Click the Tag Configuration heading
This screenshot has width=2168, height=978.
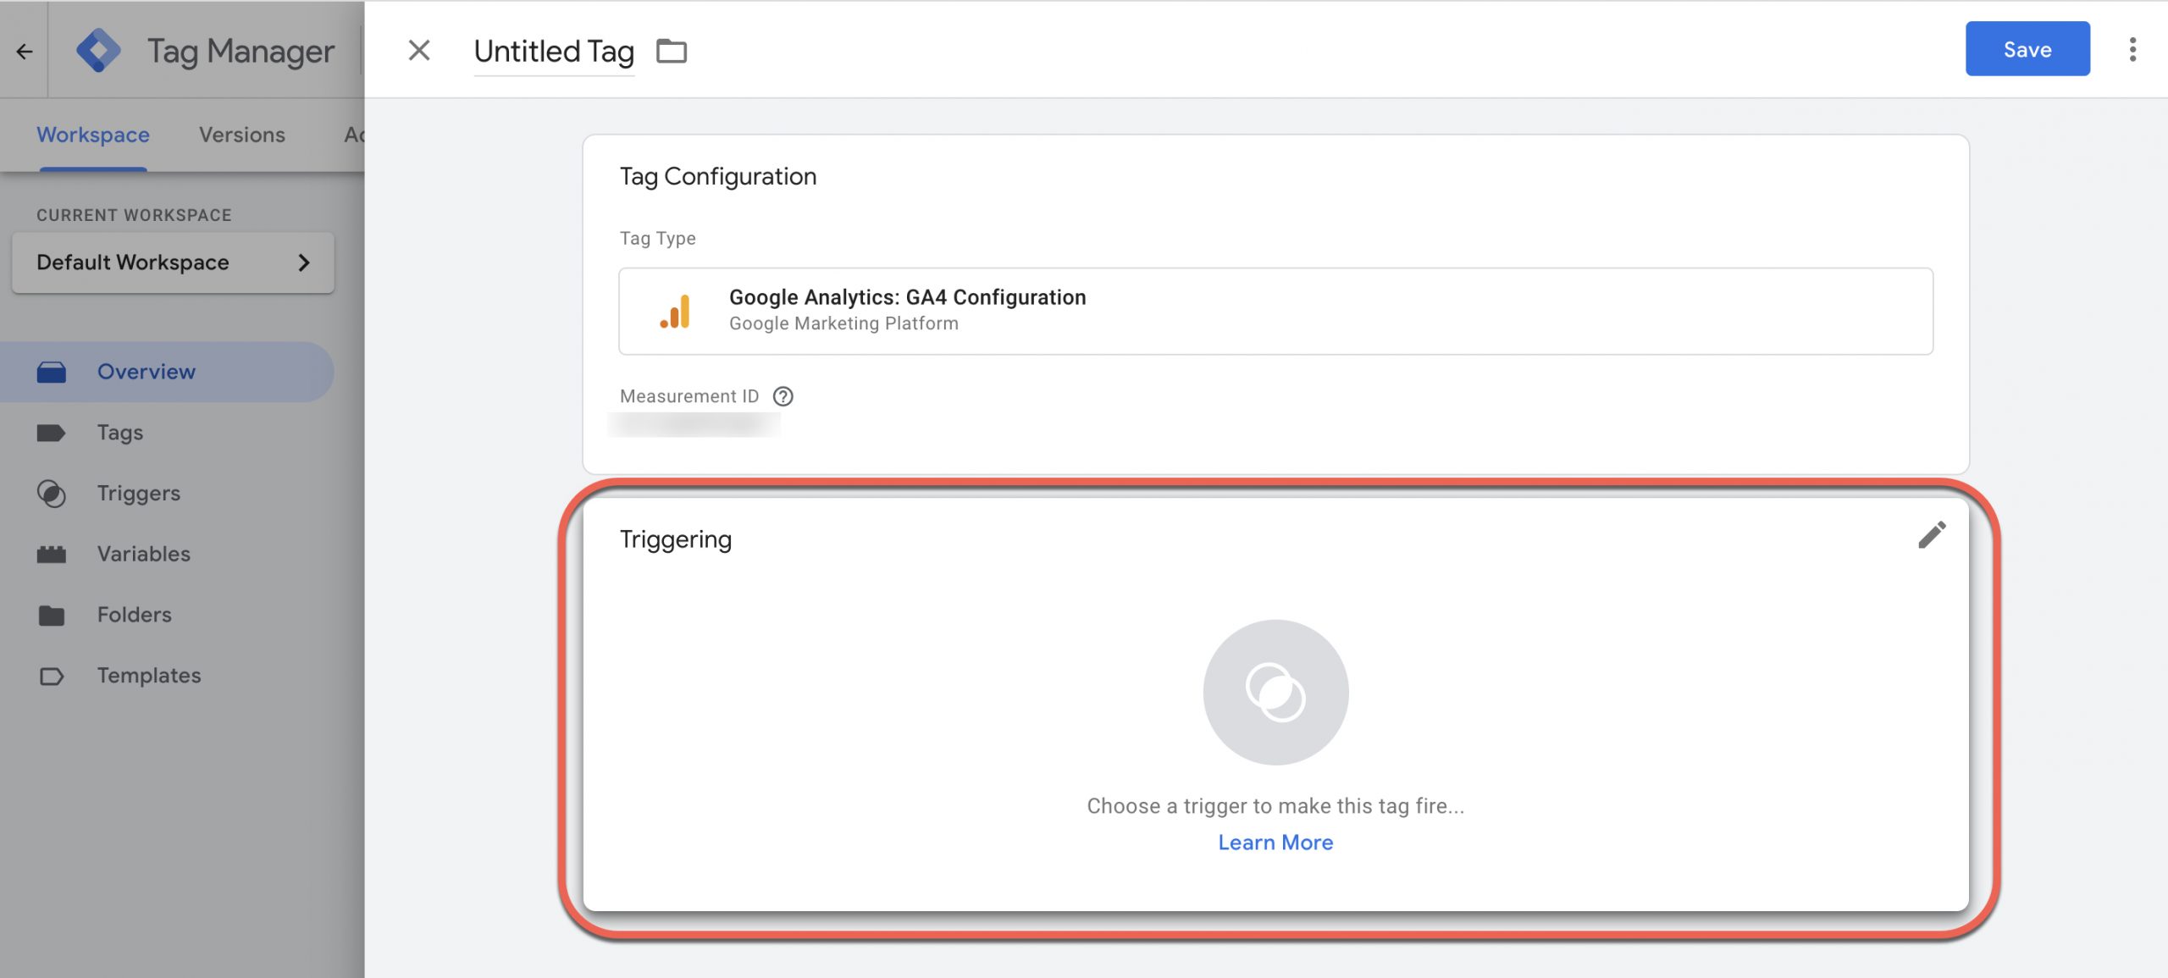pyautogui.click(x=718, y=176)
